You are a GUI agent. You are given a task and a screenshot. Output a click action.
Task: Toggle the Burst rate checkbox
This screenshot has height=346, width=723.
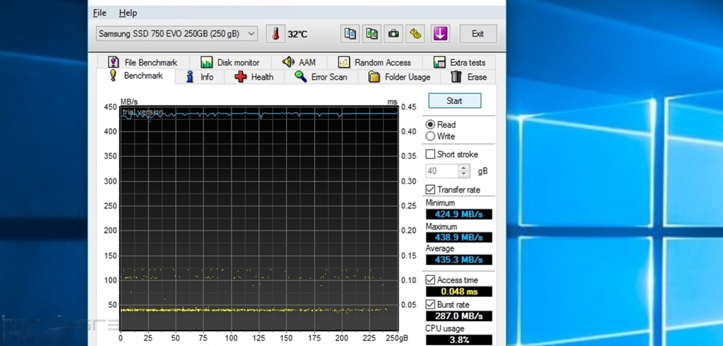click(x=430, y=305)
